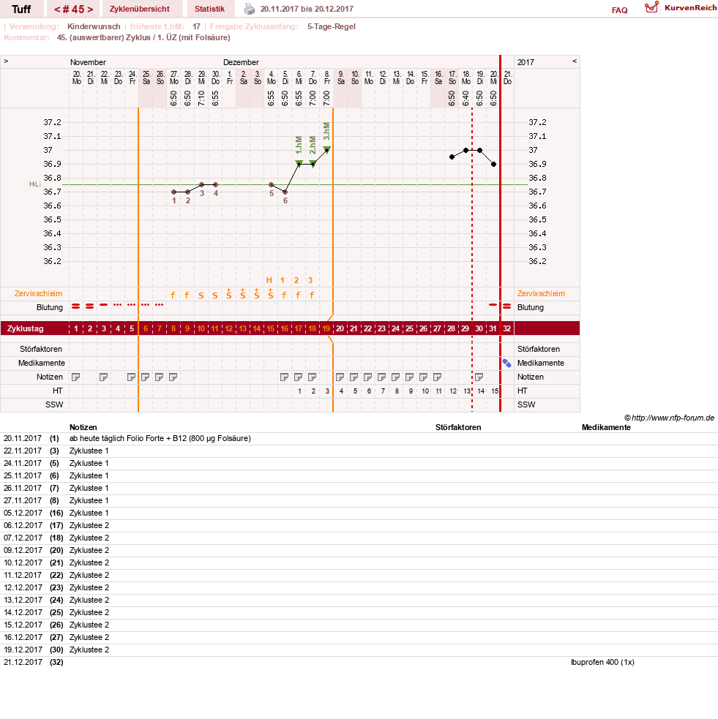Select cycle day 32 in Zyklustag row
This screenshot has width=718, height=719.
pyautogui.click(x=506, y=328)
